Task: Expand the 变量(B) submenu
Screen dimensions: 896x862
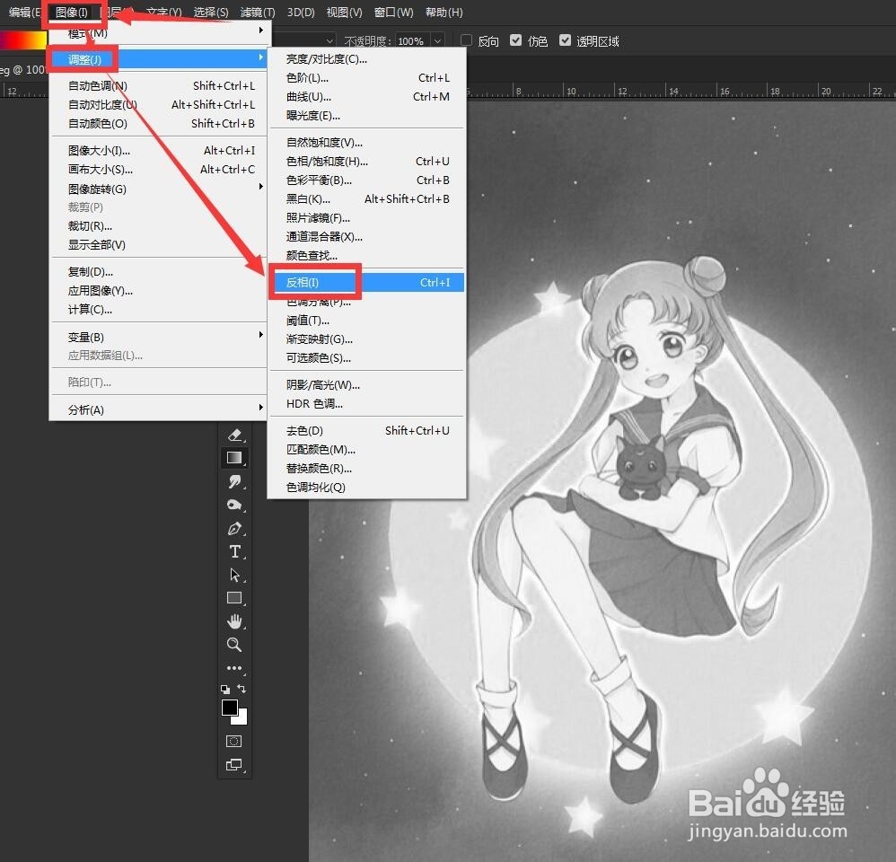Action: coord(158,337)
